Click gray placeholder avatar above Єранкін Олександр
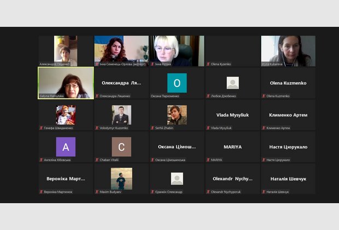 click(x=177, y=179)
